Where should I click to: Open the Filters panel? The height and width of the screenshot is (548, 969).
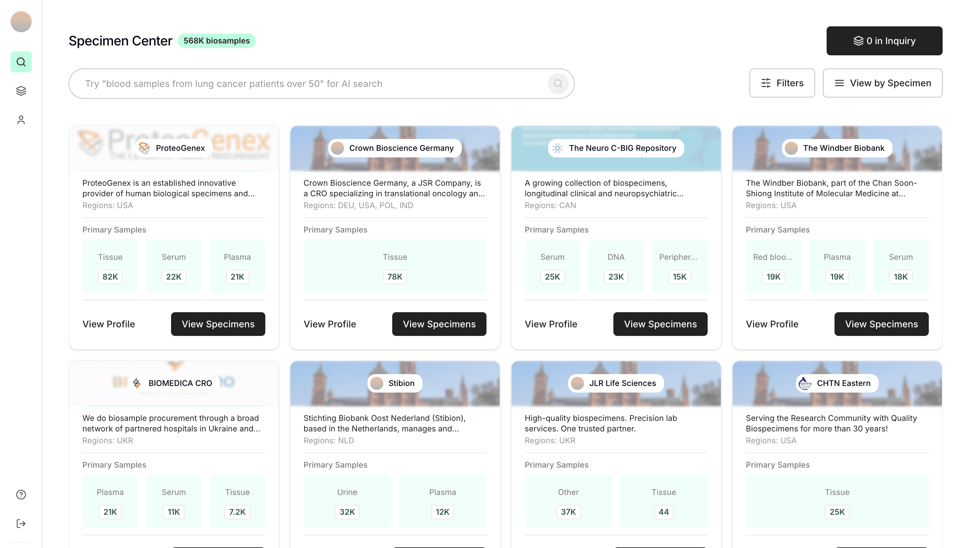782,83
